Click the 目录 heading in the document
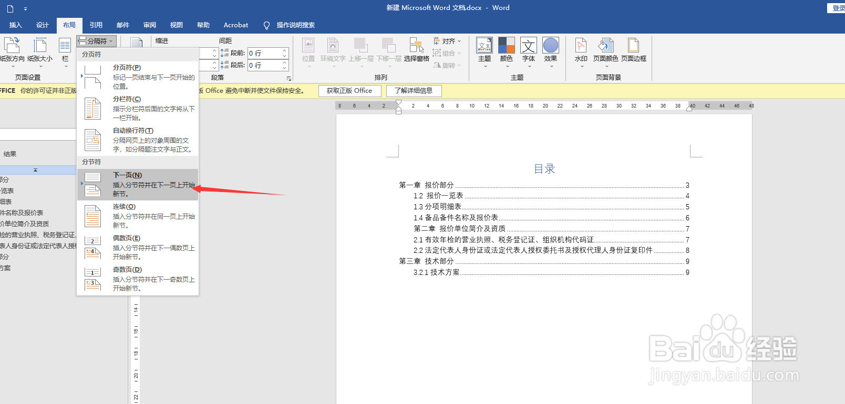Viewport: 845px width, 404px height. pyautogui.click(x=544, y=169)
